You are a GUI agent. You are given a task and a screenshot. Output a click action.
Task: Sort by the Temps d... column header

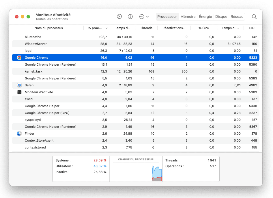(x=123, y=28)
